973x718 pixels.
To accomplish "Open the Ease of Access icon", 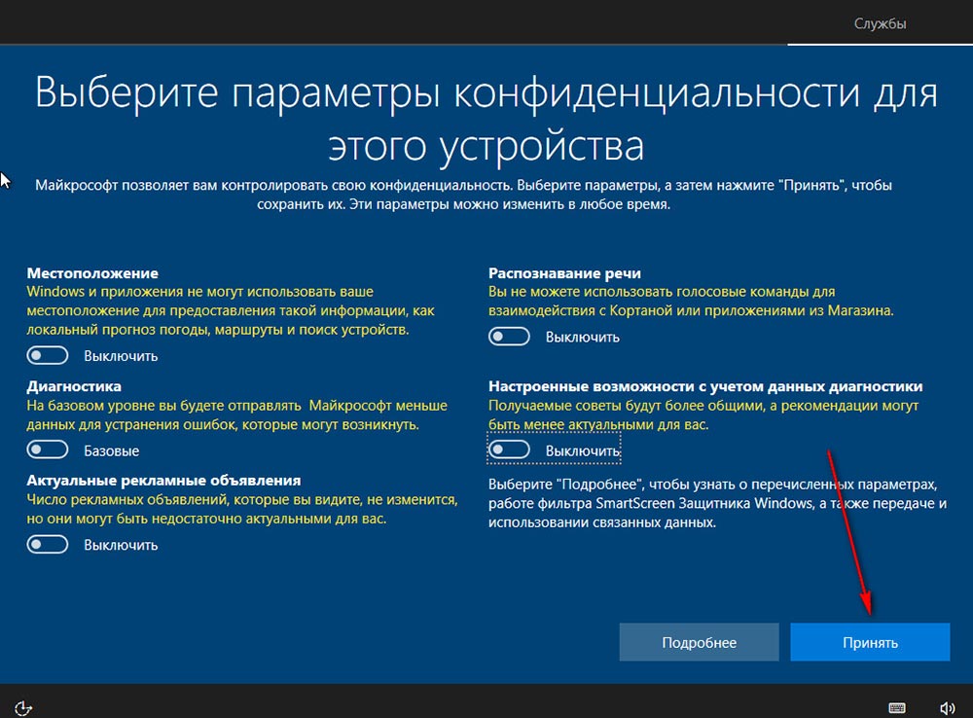I will click(23, 708).
